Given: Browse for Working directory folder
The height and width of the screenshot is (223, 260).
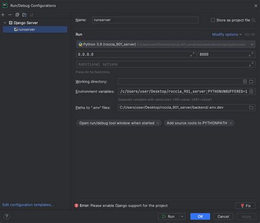Looking at the screenshot, I should (x=251, y=81).
